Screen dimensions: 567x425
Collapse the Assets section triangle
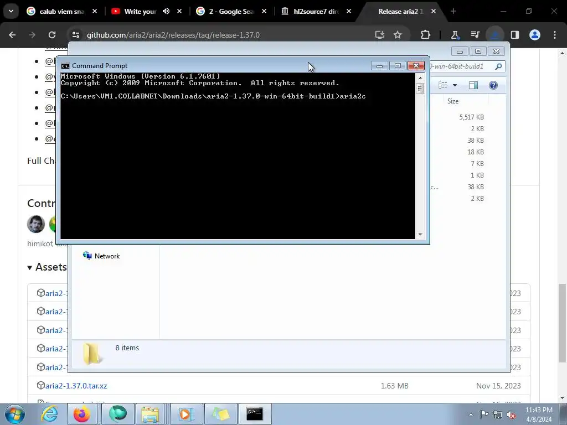coord(30,267)
